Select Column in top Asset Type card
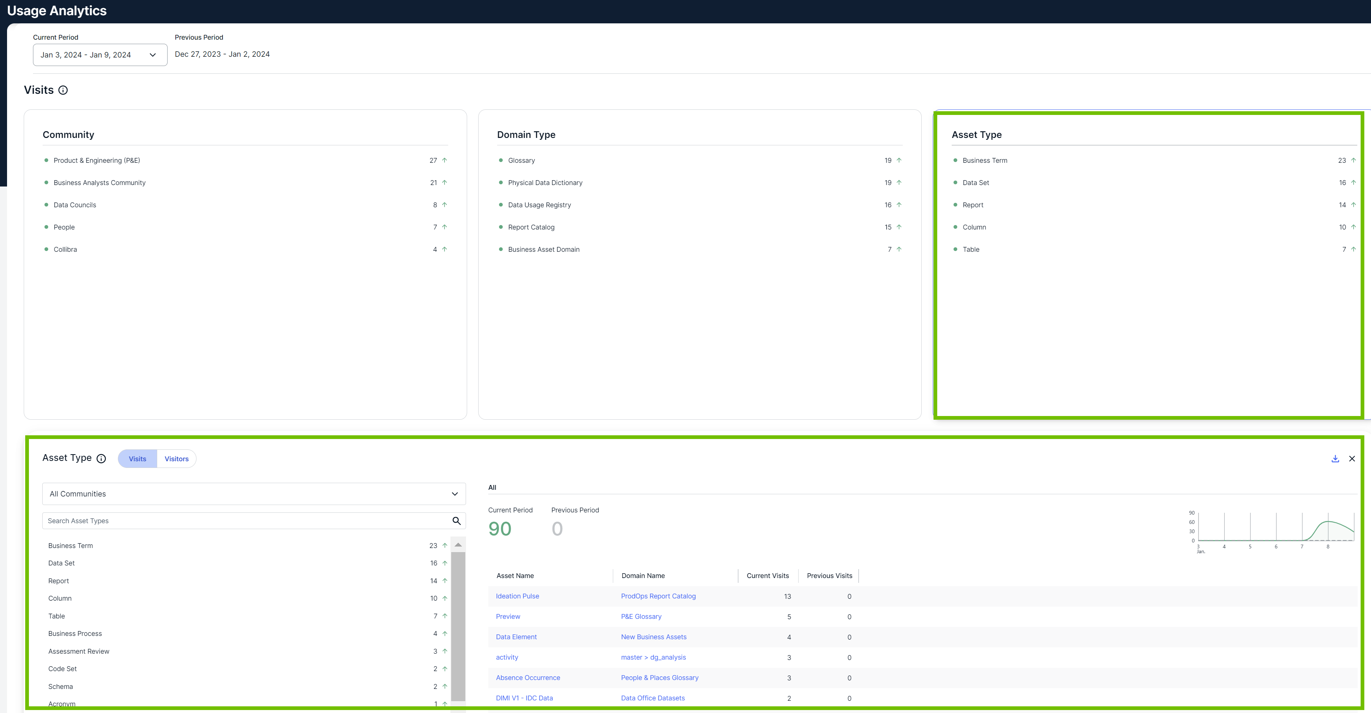This screenshot has height=713, width=1371. coord(1154,227)
